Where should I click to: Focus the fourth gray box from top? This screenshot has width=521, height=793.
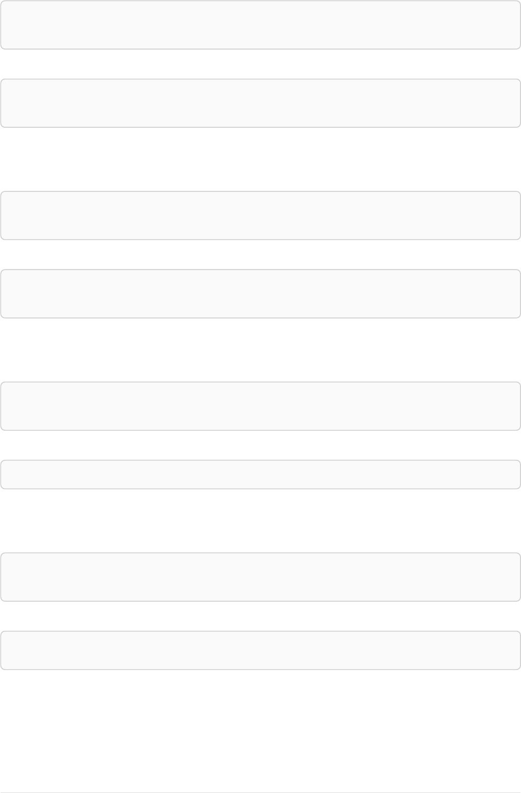[x=260, y=294]
